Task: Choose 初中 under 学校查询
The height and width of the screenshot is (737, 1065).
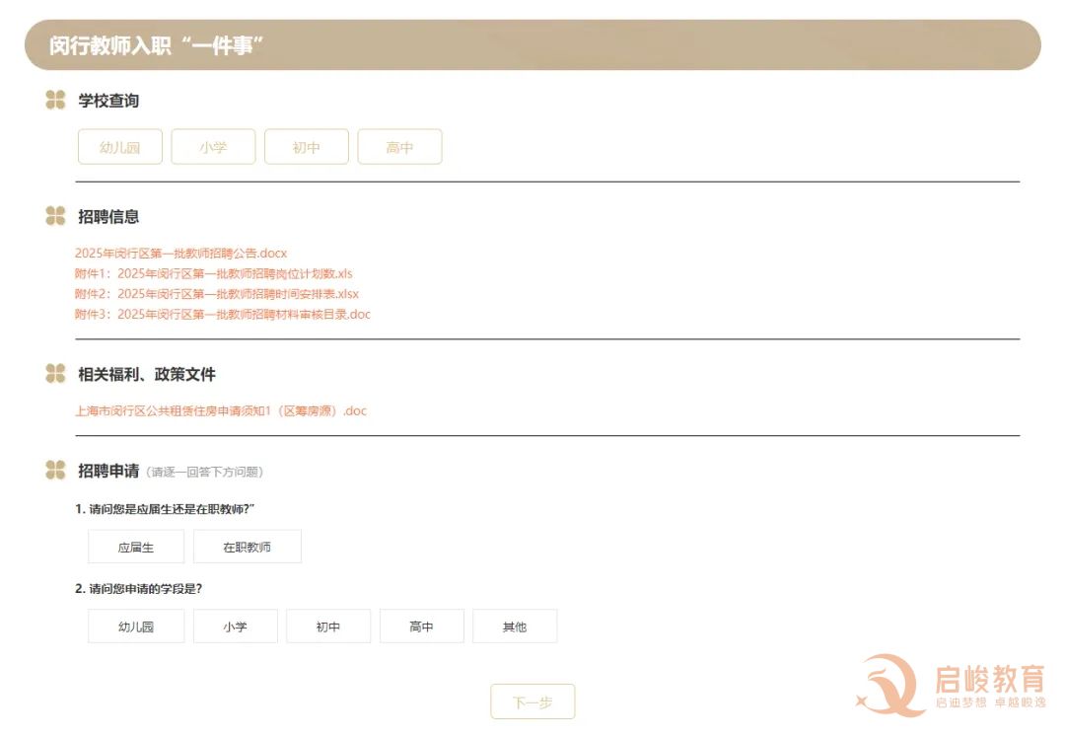Action: [307, 147]
